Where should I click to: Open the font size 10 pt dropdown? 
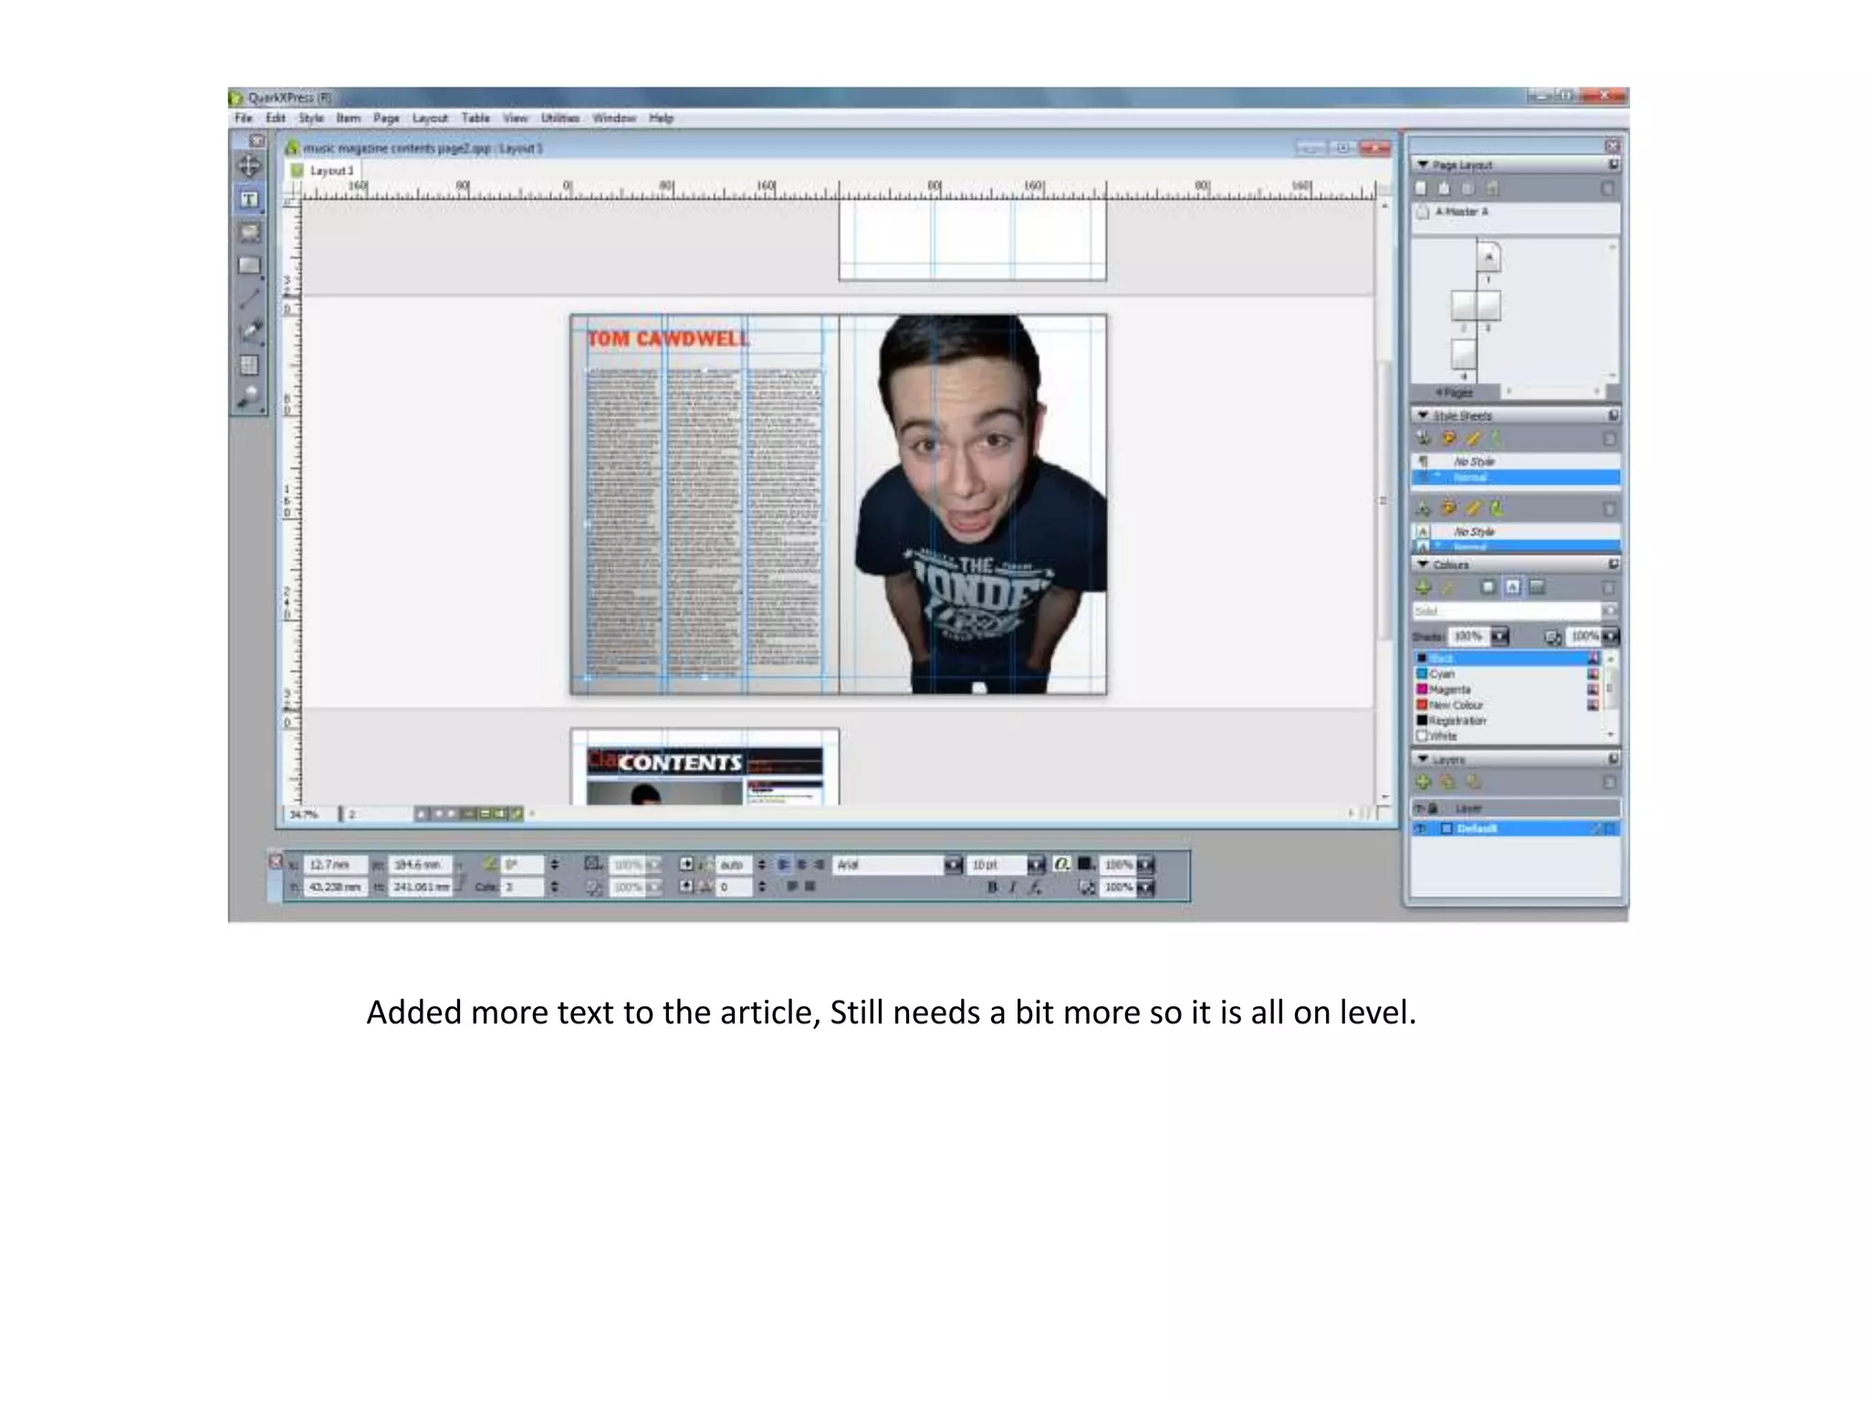click(1036, 865)
